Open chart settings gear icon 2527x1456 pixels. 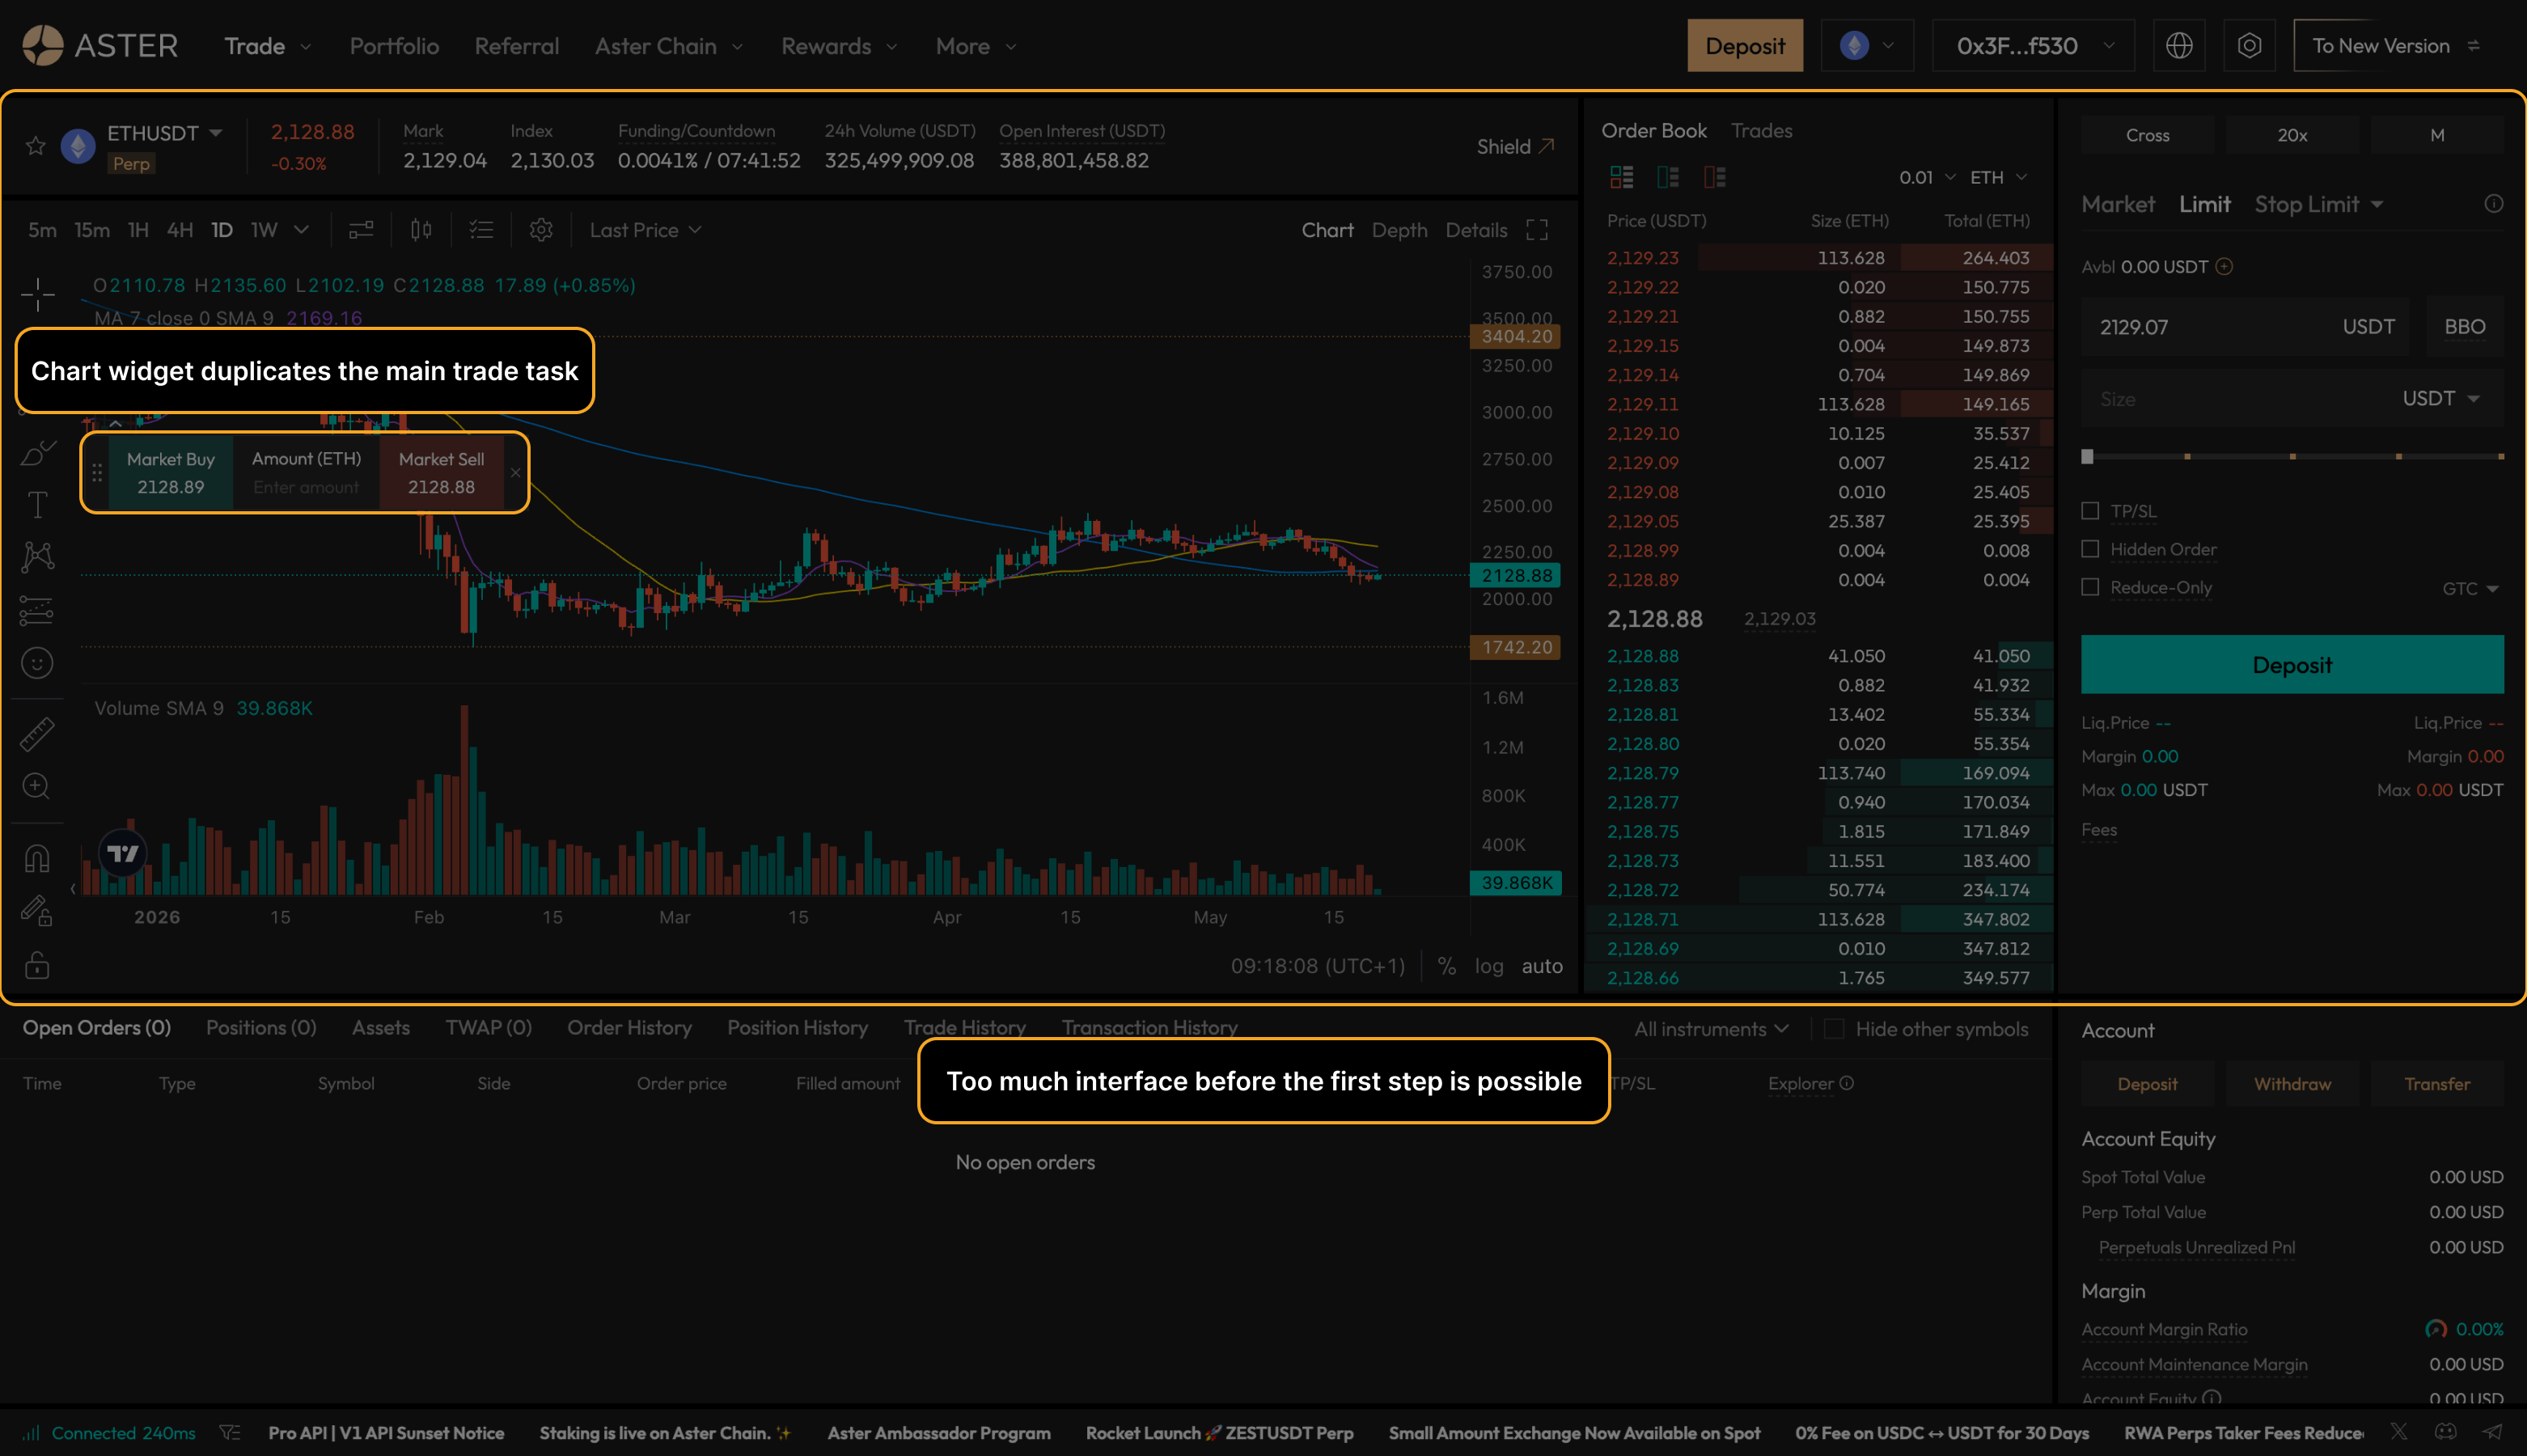(x=541, y=230)
